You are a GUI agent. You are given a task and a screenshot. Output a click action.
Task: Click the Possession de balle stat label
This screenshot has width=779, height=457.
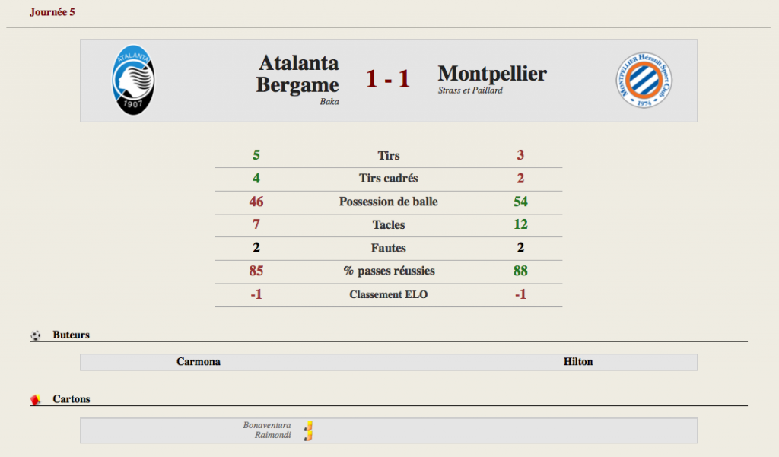click(x=389, y=202)
